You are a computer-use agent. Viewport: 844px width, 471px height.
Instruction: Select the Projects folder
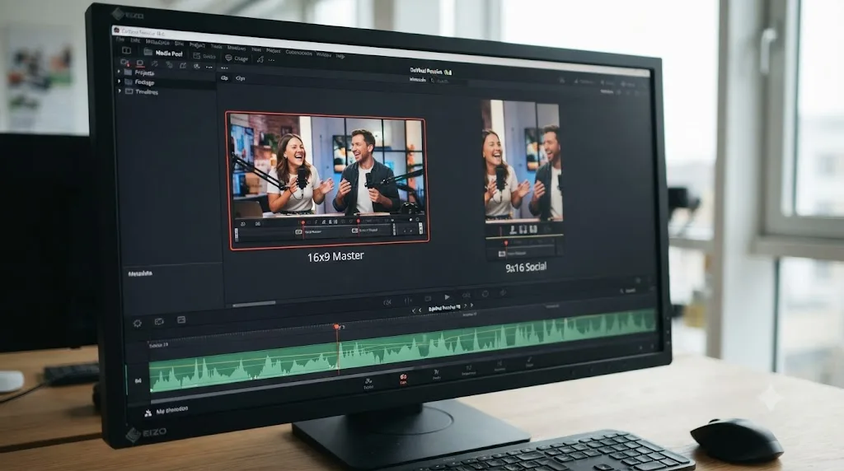coord(139,72)
